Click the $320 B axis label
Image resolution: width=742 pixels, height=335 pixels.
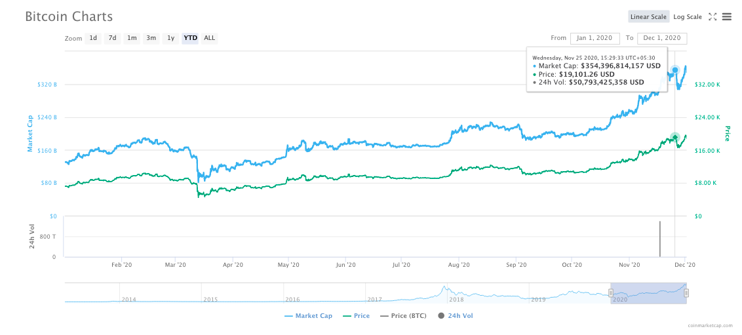(x=47, y=84)
